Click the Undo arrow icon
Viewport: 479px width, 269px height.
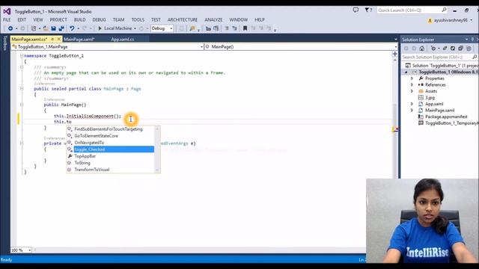point(72,28)
